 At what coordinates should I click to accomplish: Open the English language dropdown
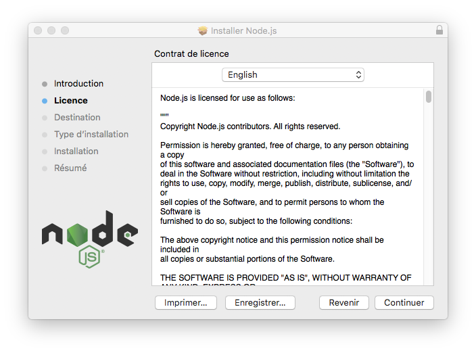(293, 74)
